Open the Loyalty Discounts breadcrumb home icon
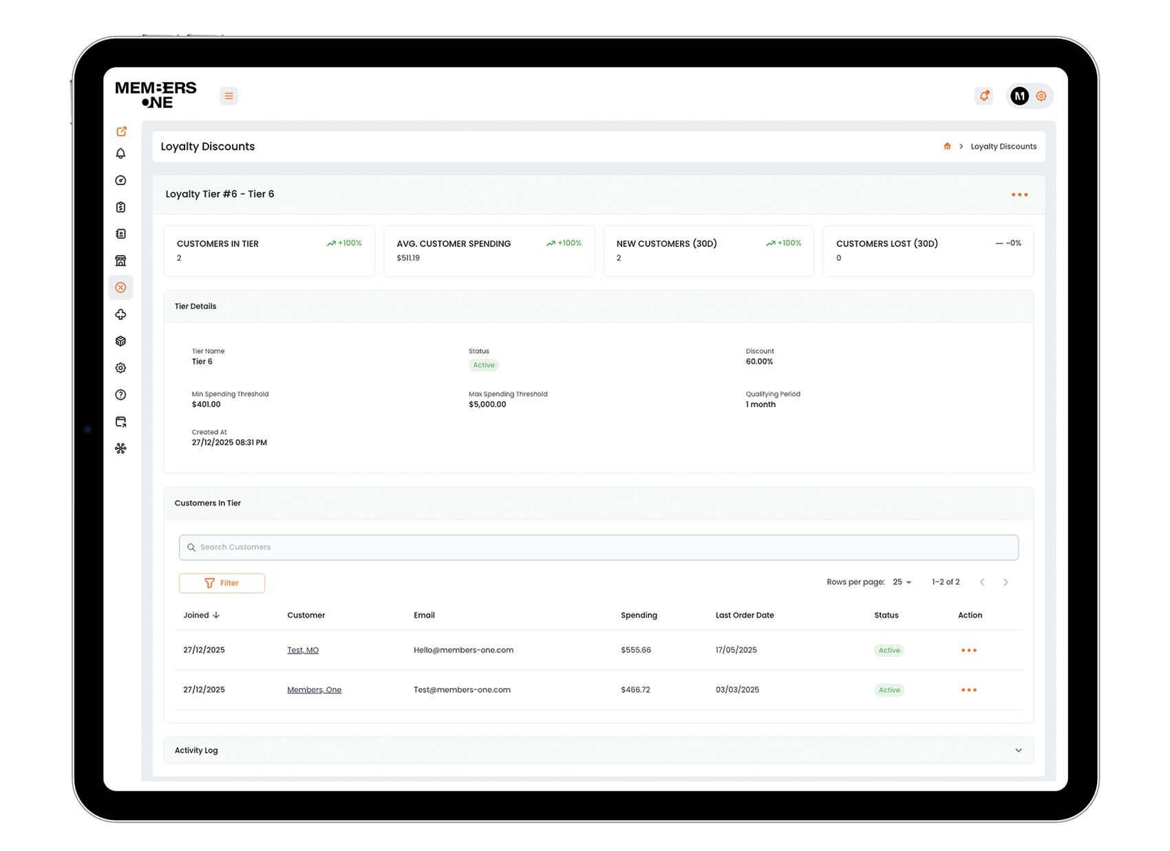The width and height of the screenshot is (1170, 851). point(947,146)
